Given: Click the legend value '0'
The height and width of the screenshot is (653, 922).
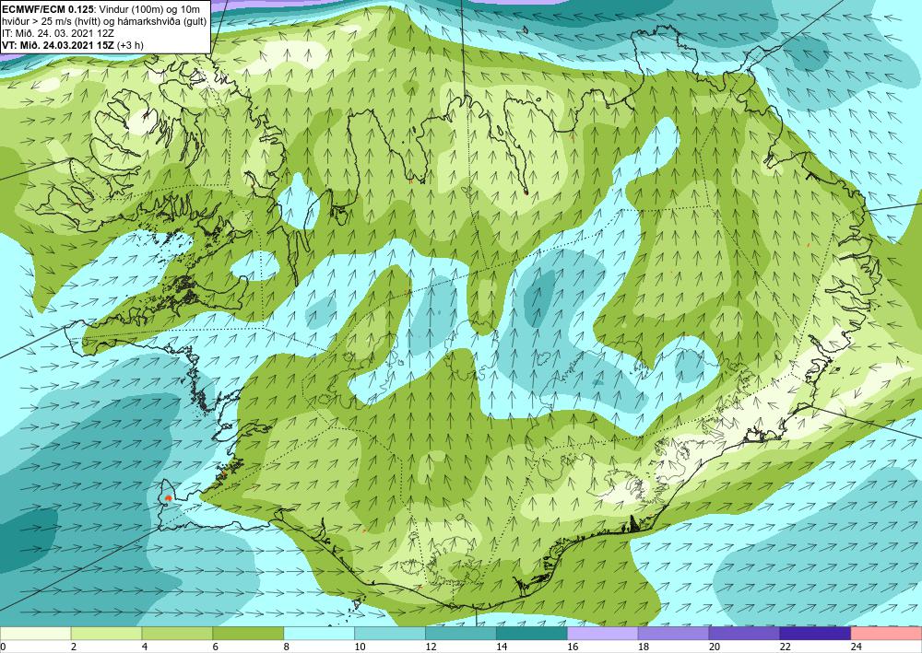Looking at the screenshot, I should point(3,647).
